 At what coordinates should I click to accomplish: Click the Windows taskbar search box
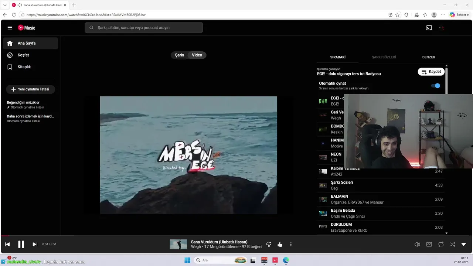221,260
